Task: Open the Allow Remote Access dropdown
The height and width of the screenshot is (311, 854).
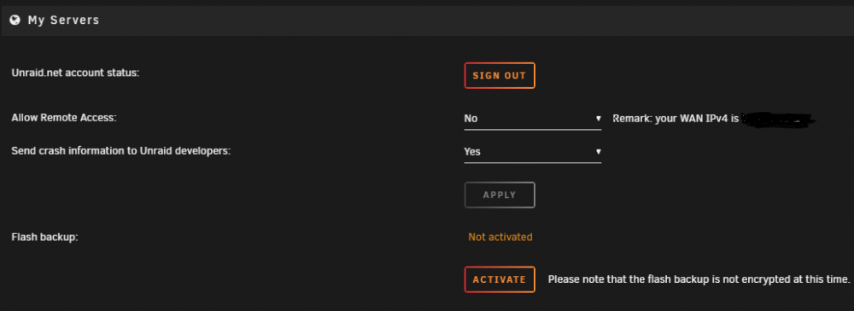Action: 533,119
